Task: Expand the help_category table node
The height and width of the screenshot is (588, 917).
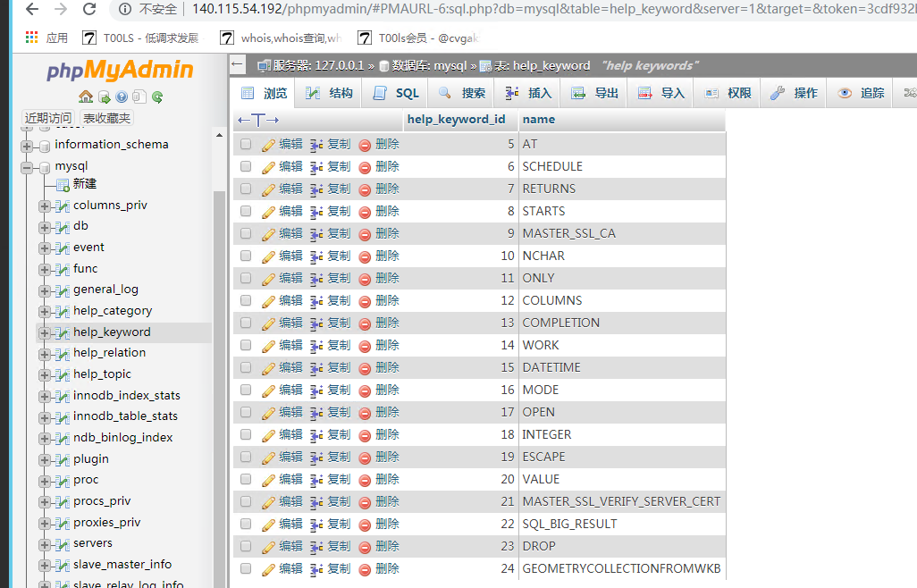Action: point(45,312)
